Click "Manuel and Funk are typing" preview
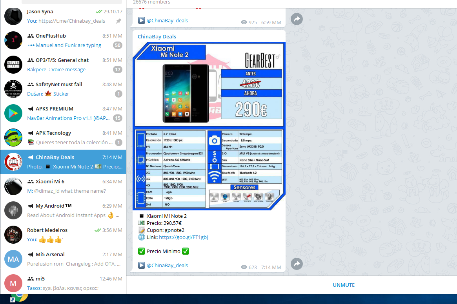The width and height of the screenshot is (457, 304). [x=69, y=45]
